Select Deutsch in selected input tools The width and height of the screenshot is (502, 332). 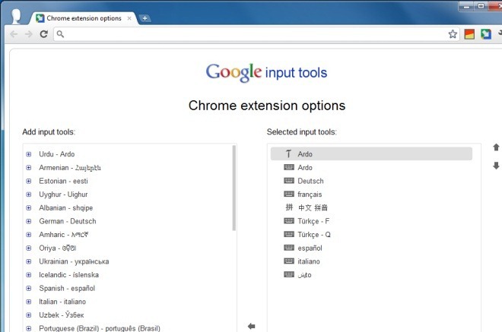pos(310,181)
